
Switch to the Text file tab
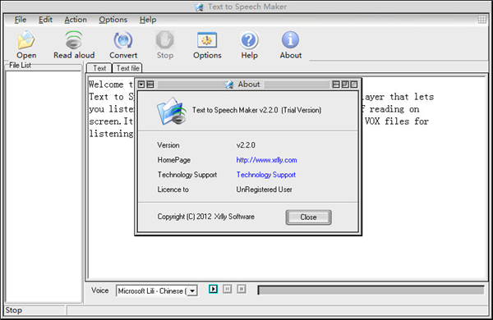127,68
